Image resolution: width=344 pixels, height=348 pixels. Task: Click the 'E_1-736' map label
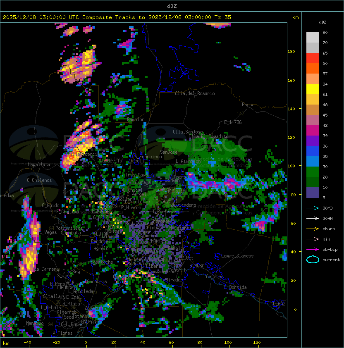[233, 122]
